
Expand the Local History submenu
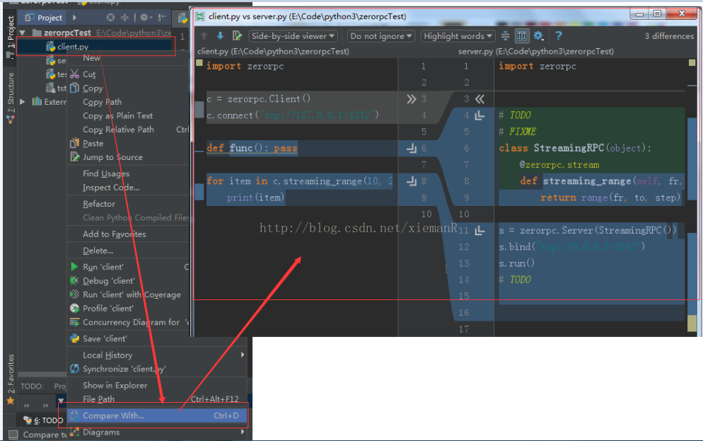[x=157, y=355]
